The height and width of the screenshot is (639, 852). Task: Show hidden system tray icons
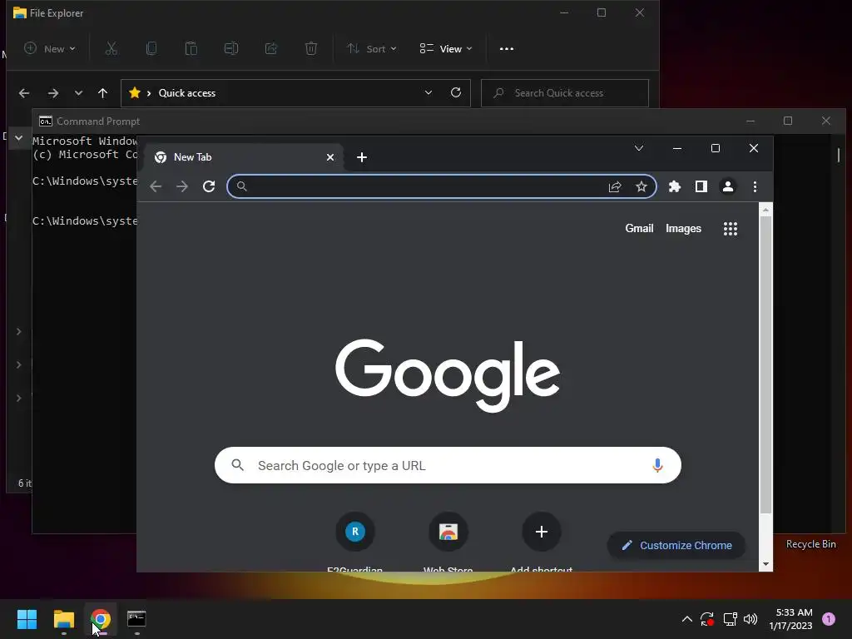tap(686, 619)
